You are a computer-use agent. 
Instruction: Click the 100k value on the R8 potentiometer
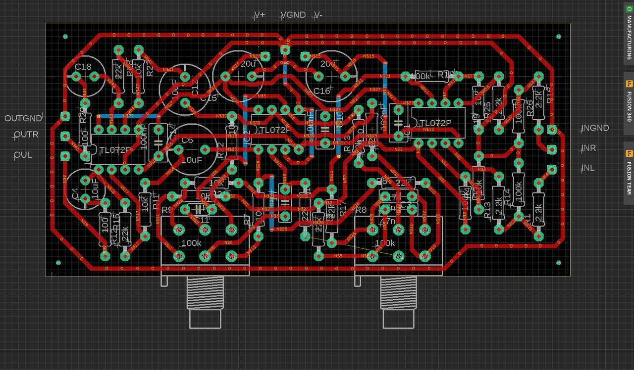(x=385, y=243)
